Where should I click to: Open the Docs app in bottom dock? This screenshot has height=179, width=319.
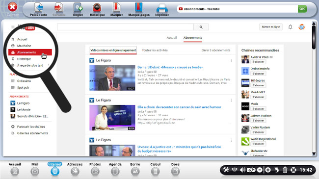[x=175, y=169]
